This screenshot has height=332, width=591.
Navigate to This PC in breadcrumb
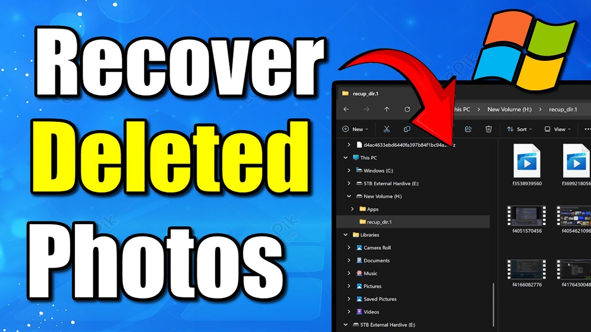click(462, 109)
